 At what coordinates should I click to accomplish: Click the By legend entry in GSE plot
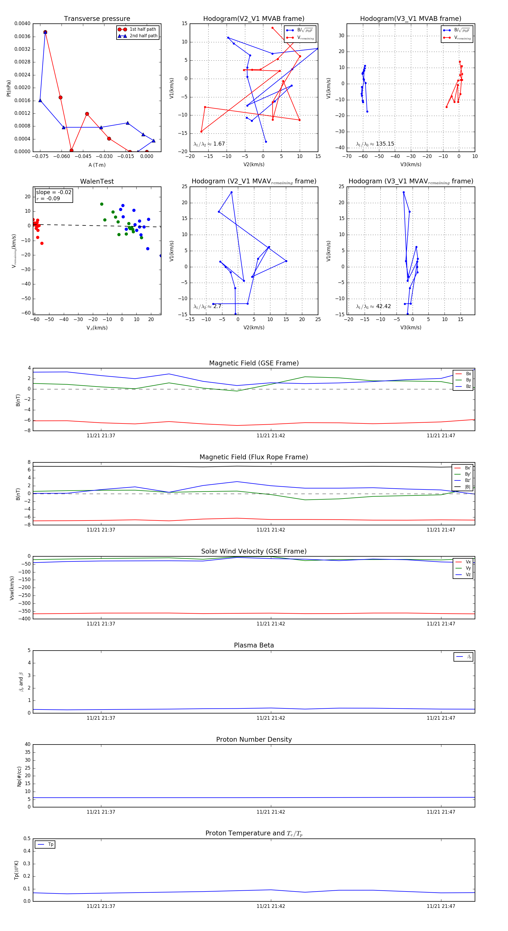coord(463,380)
